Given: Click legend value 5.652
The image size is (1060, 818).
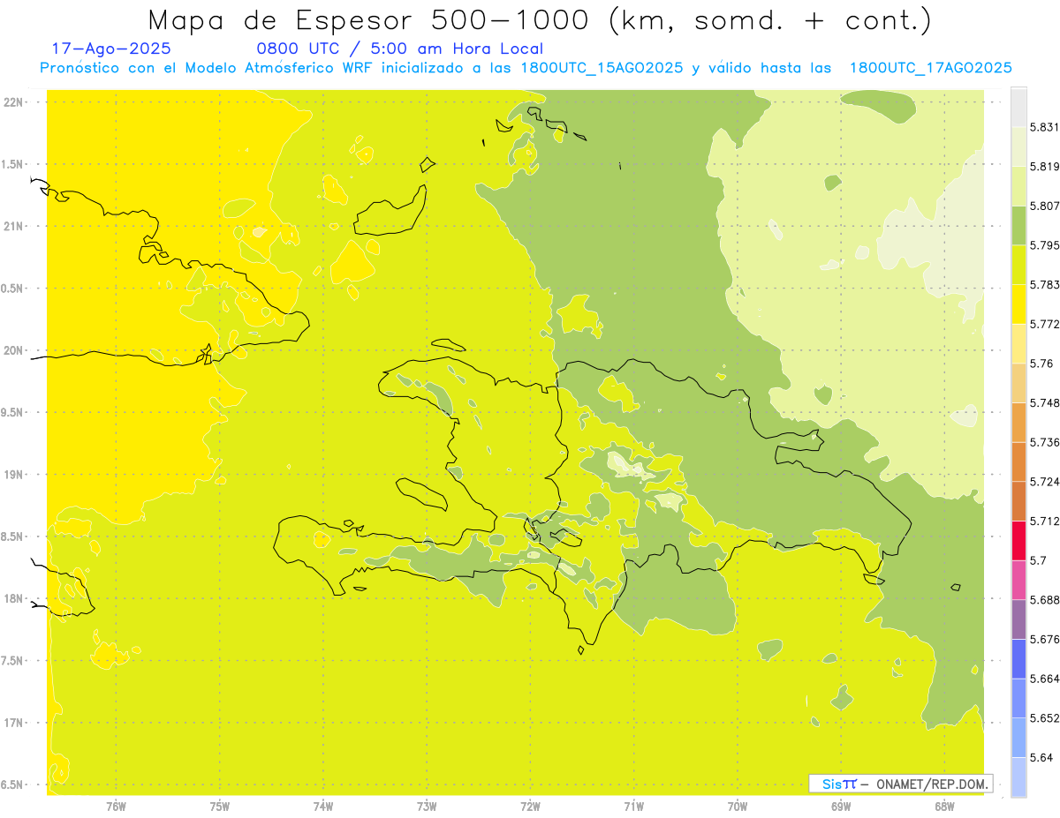Looking at the screenshot, I should 1044,718.
